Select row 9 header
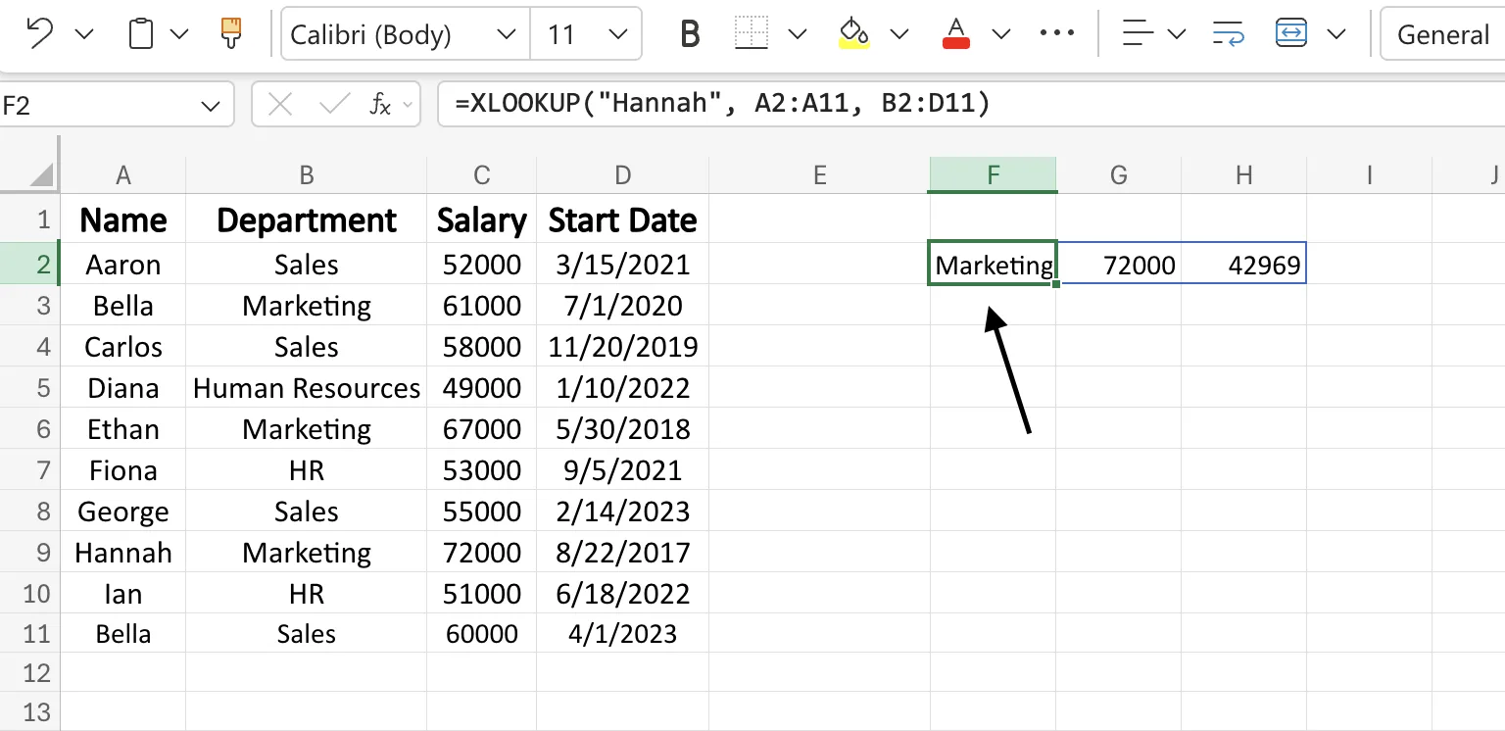The image size is (1505, 731). click(30, 553)
